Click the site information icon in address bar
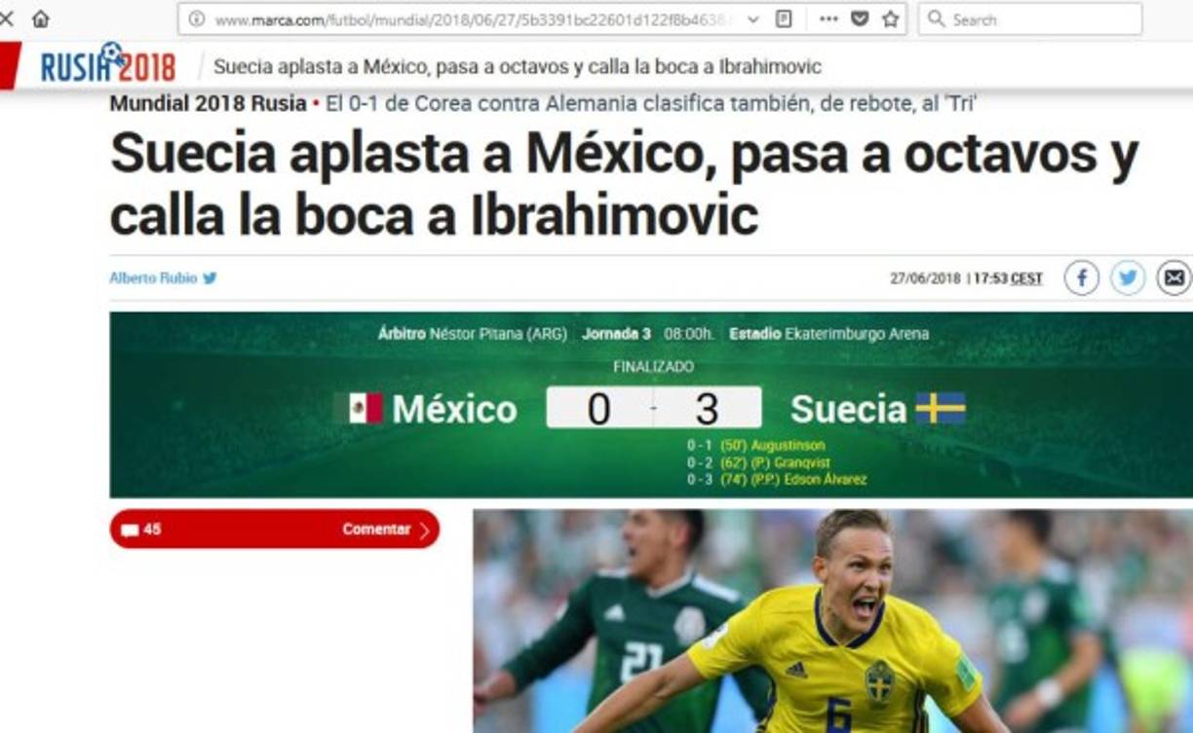This screenshot has width=1193, height=733. point(196,19)
